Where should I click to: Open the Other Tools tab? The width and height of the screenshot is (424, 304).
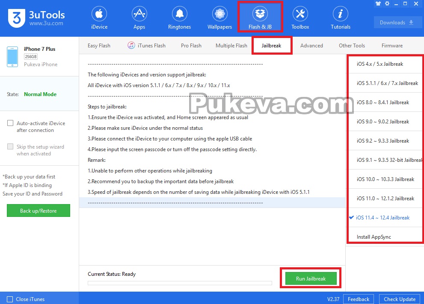352,46
